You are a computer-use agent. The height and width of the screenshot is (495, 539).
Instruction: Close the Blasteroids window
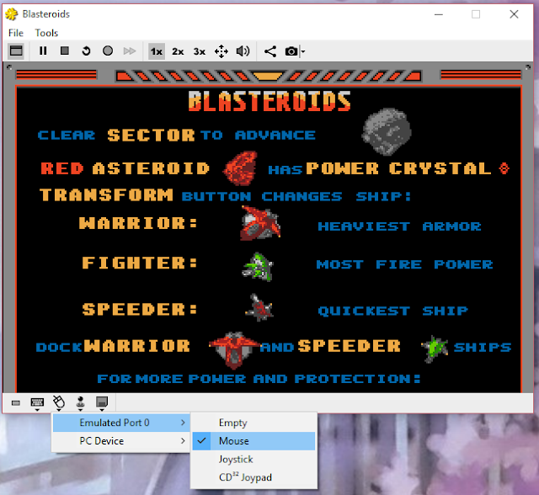514,14
